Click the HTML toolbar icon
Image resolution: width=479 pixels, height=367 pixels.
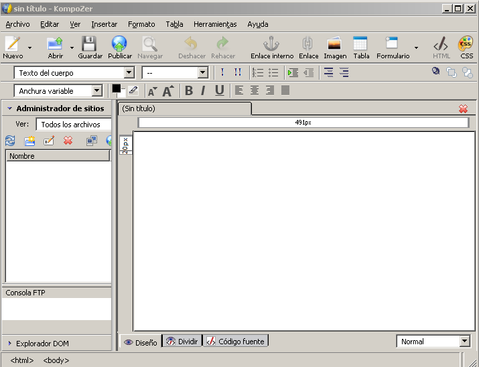pos(441,47)
